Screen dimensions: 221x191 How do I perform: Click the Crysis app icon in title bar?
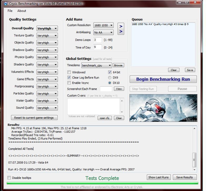6,3
